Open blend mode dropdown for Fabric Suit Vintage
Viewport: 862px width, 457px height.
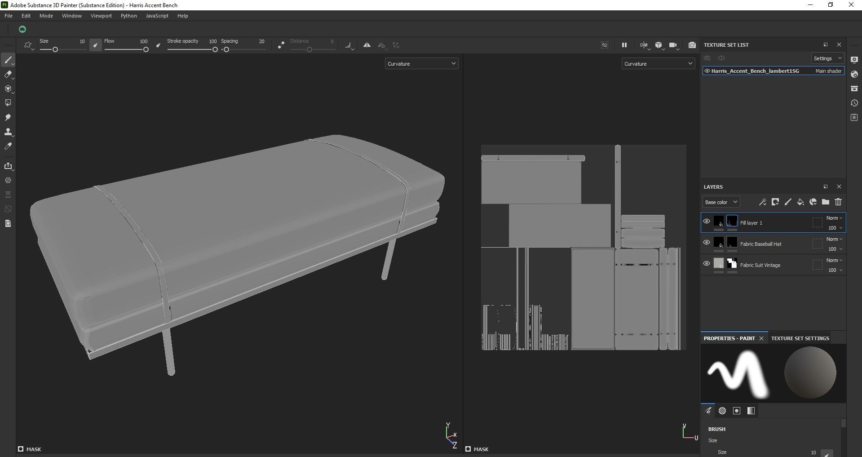pyautogui.click(x=835, y=260)
